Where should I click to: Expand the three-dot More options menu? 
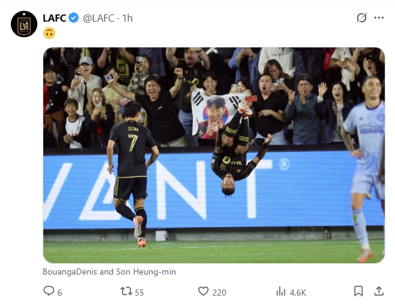click(x=379, y=18)
